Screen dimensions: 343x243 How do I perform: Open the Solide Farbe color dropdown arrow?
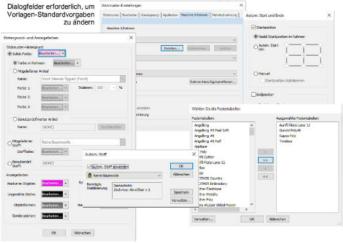[63, 54]
